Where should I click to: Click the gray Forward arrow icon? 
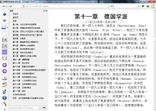point(4,21)
